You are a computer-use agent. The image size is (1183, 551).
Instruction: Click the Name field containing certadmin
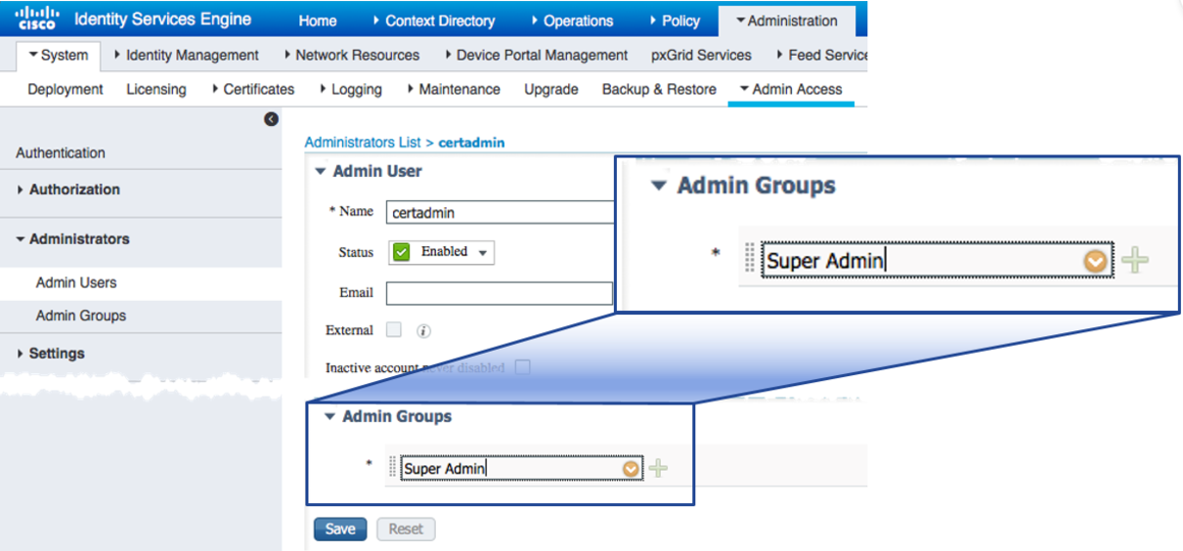pyautogui.click(x=500, y=212)
